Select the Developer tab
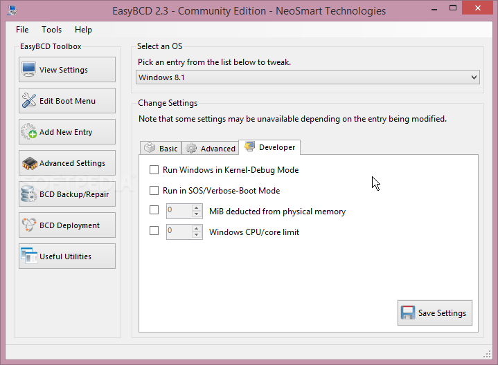 pyautogui.click(x=269, y=147)
